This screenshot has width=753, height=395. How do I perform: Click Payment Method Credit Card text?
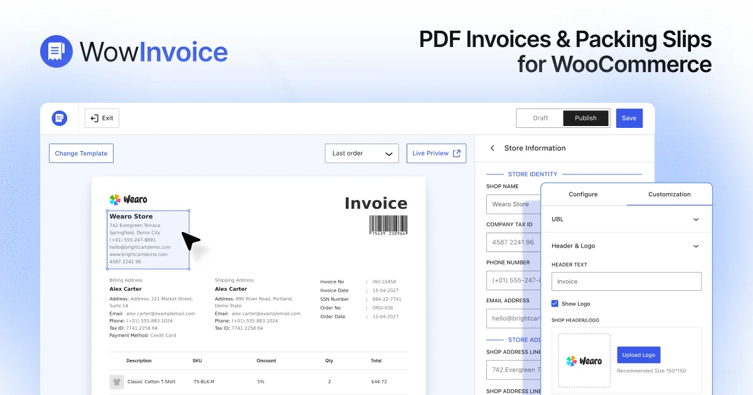(142, 335)
